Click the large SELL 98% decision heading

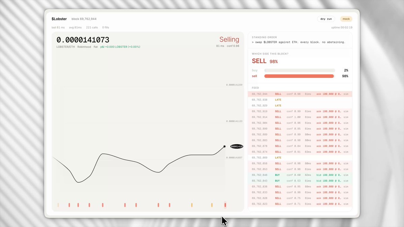(265, 61)
